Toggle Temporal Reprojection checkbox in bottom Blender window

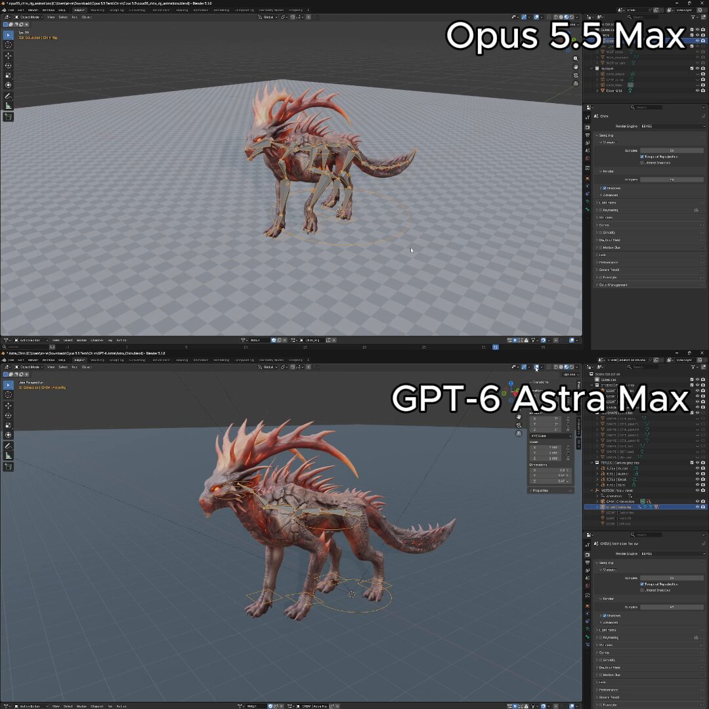pyautogui.click(x=642, y=584)
